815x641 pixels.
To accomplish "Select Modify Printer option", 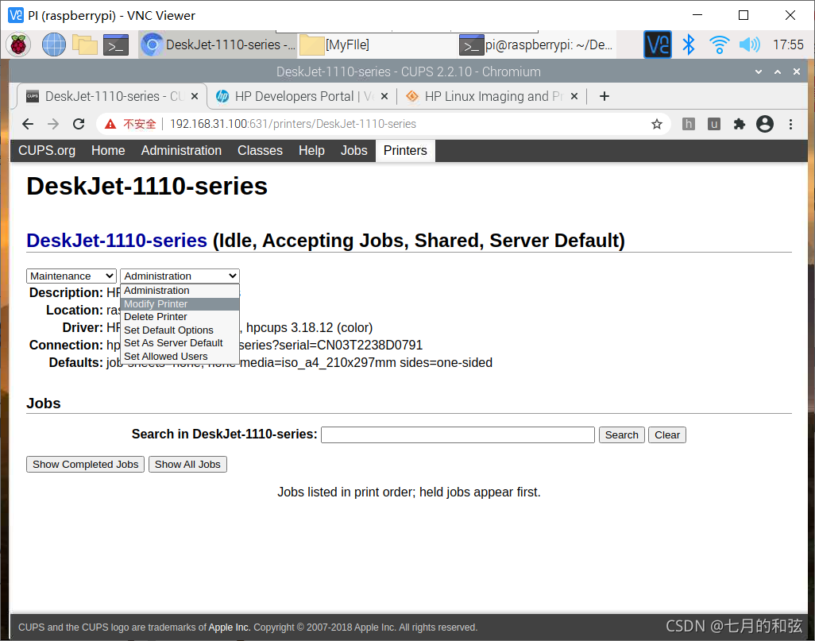I will point(180,303).
